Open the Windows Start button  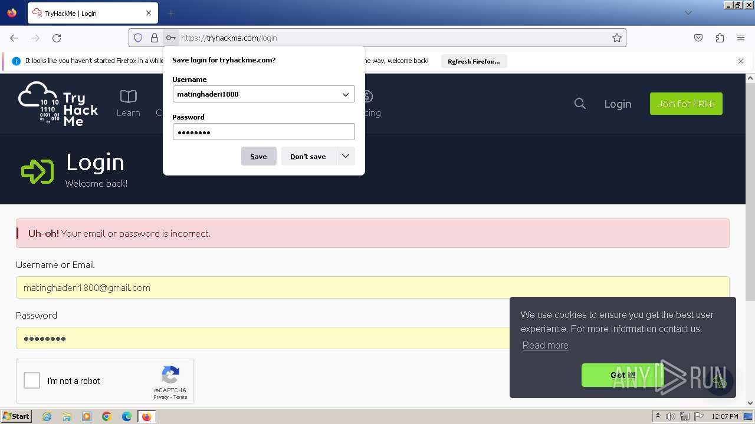(16, 416)
